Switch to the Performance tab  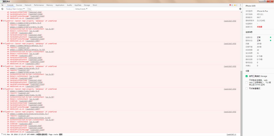click(x=39, y=5)
